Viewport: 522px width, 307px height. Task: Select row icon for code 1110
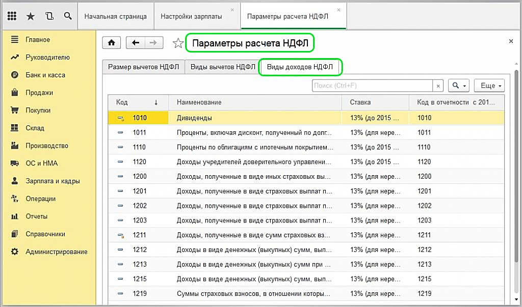120,147
